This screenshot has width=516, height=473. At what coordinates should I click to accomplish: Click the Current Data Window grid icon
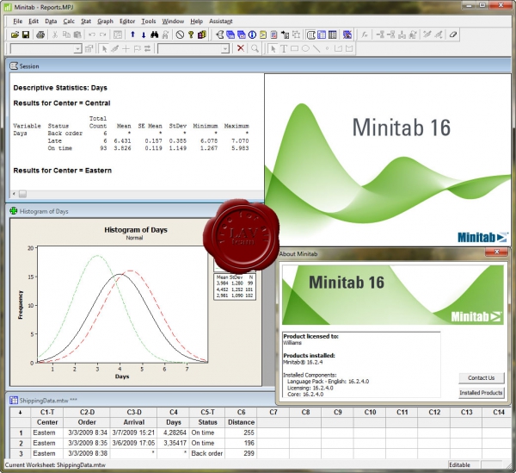point(322,34)
